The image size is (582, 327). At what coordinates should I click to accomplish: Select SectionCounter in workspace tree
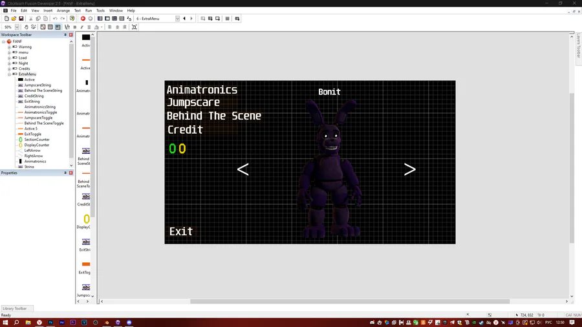[x=37, y=140]
